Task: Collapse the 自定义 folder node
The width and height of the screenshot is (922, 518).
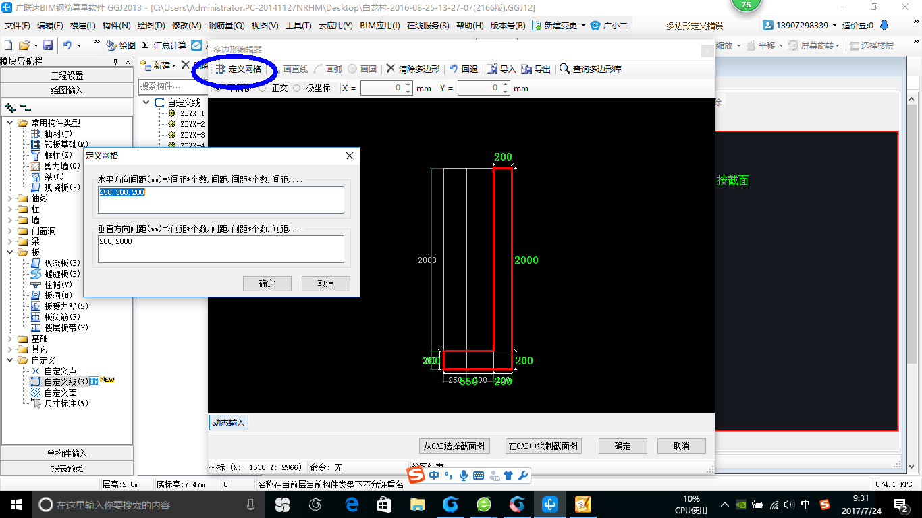Action: [x=10, y=360]
